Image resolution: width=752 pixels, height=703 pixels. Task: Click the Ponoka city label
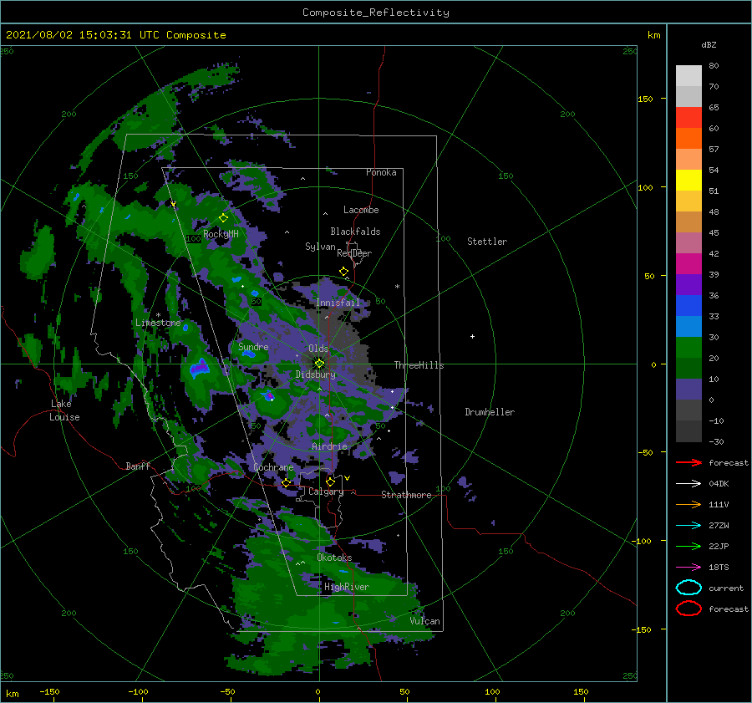[x=381, y=172]
